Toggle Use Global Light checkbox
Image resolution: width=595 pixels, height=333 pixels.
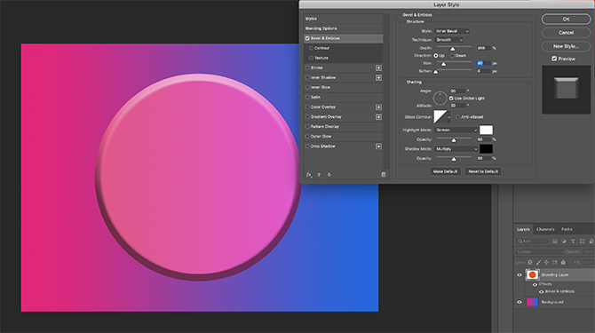click(451, 99)
